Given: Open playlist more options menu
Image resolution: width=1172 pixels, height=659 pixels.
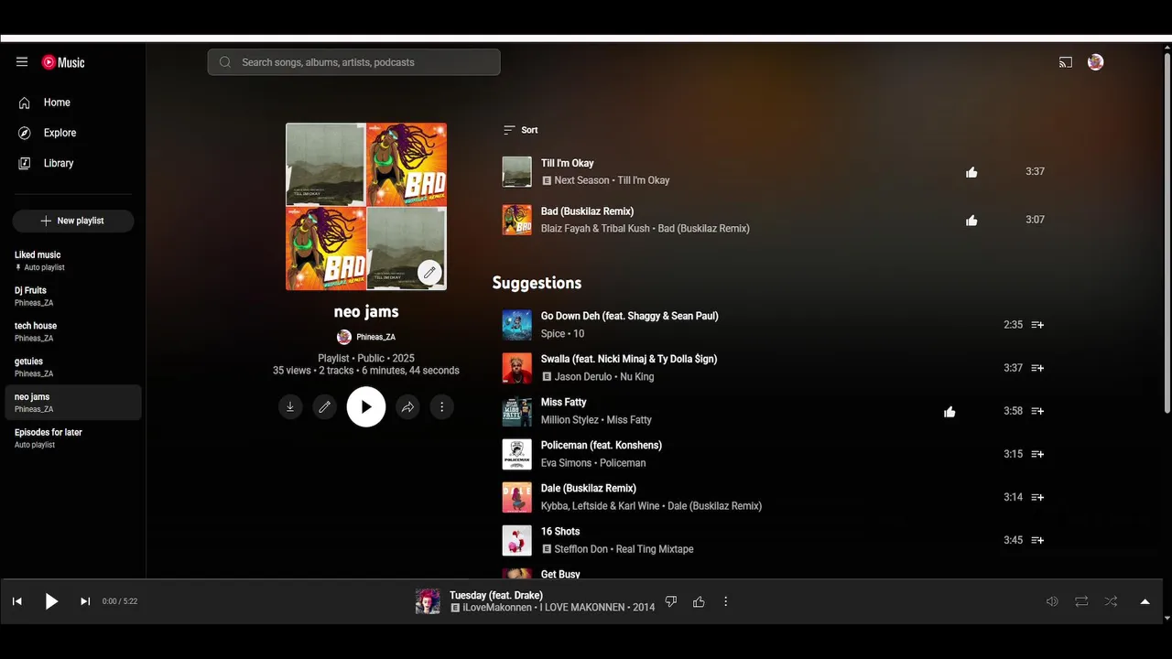Looking at the screenshot, I should [x=441, y=407].
